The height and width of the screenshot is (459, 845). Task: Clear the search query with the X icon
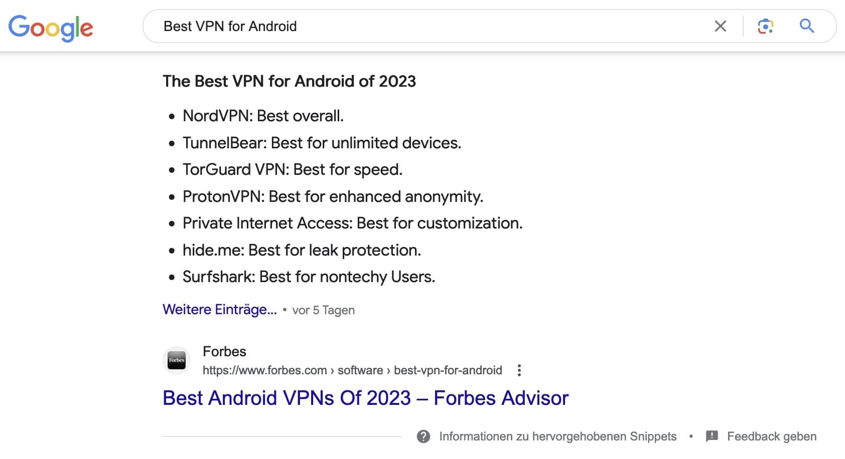[720, 26]
